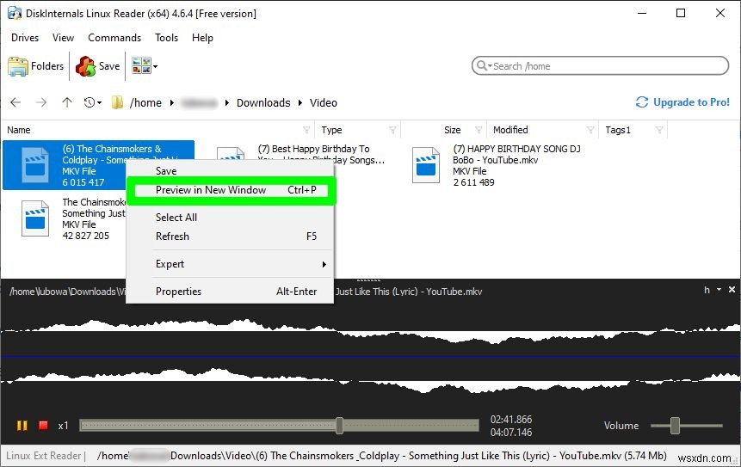Click the status bar file path

(x=382, y=456)
